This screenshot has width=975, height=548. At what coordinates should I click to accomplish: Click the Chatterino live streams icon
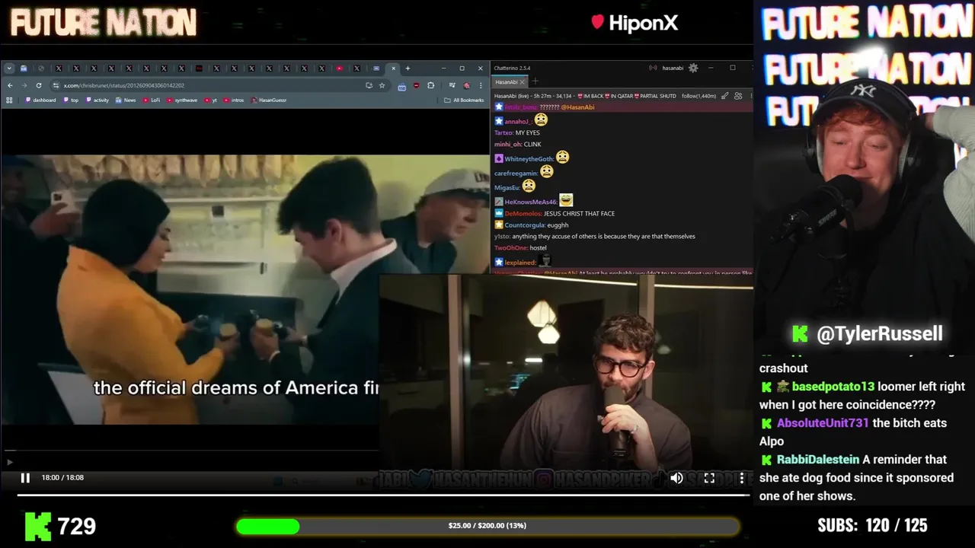pos(653,68)
